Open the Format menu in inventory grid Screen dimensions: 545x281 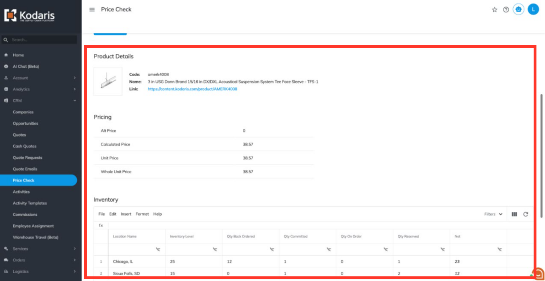point(142,214)
